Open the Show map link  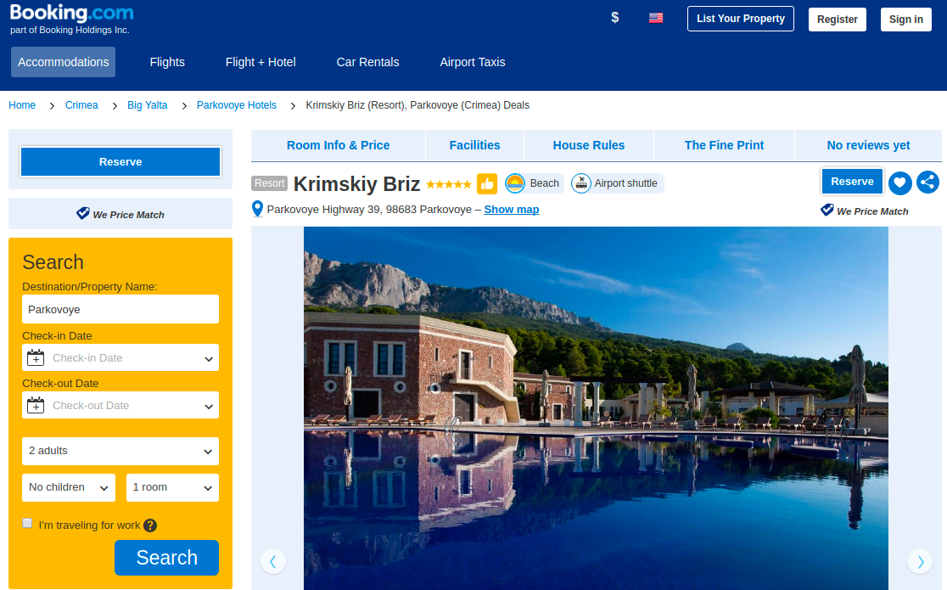(512, 209)
